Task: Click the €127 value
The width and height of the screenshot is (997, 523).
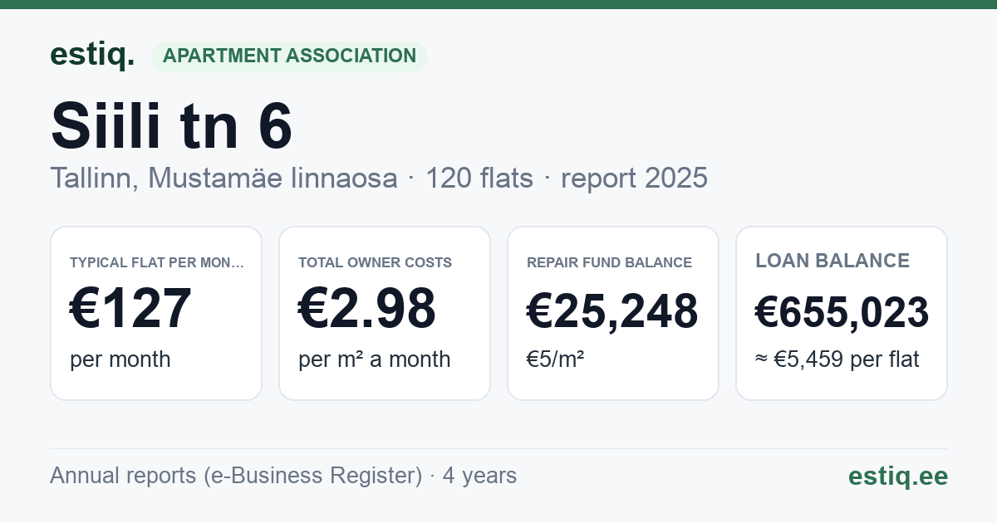Action: click(x=130, y=309)
